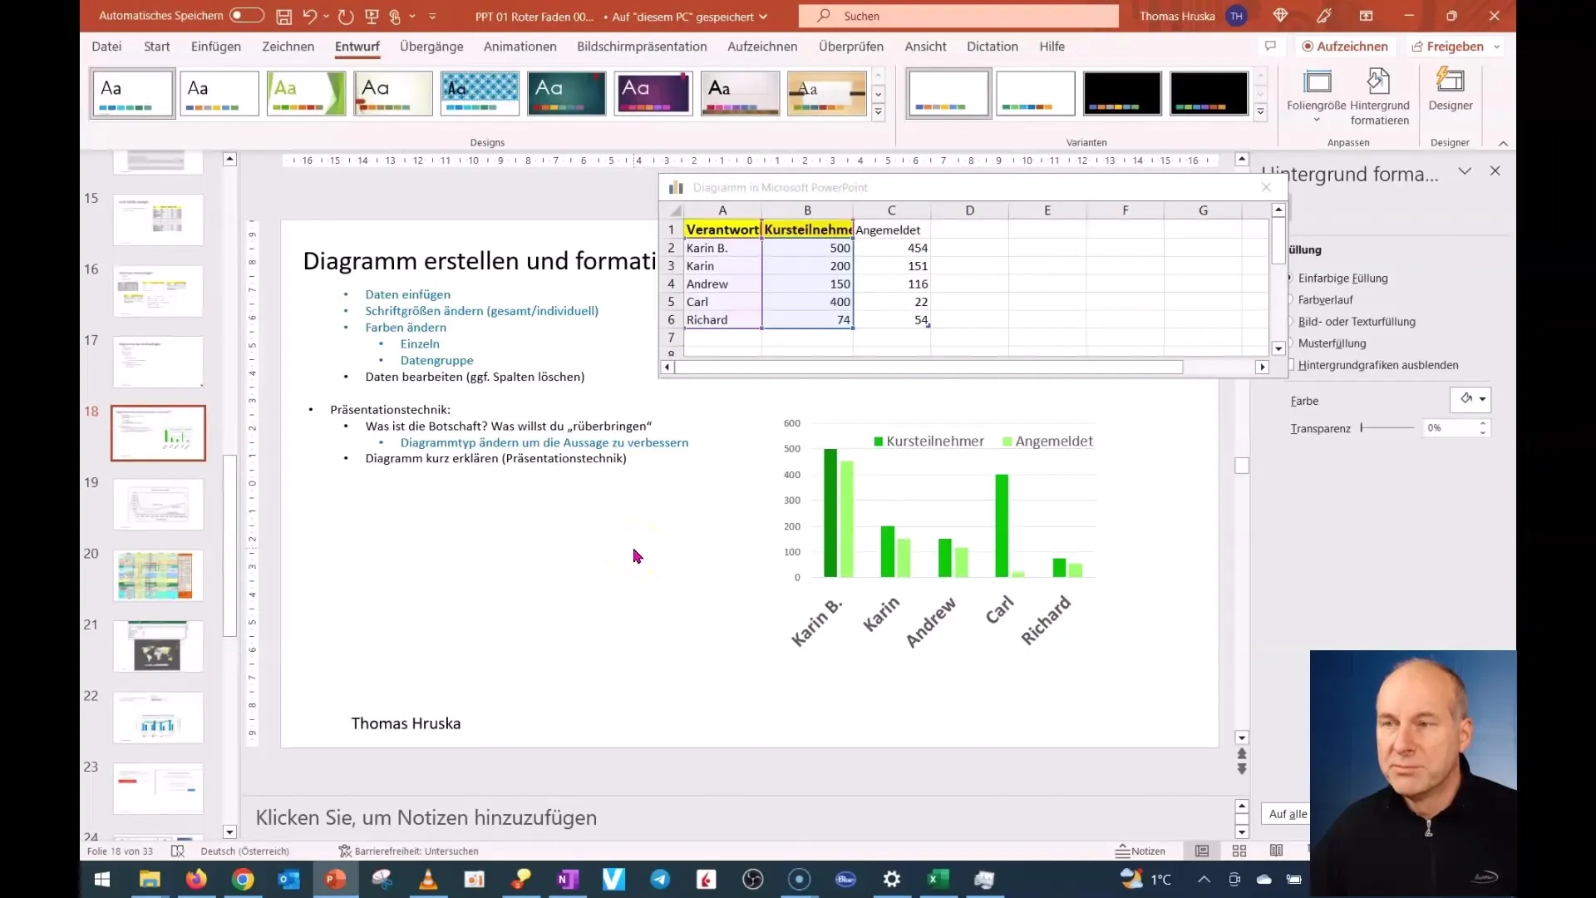Enable Hintergrundgrafiken ausblenden checkbox
This screenshot has height=898, width=1596.
1290,364
